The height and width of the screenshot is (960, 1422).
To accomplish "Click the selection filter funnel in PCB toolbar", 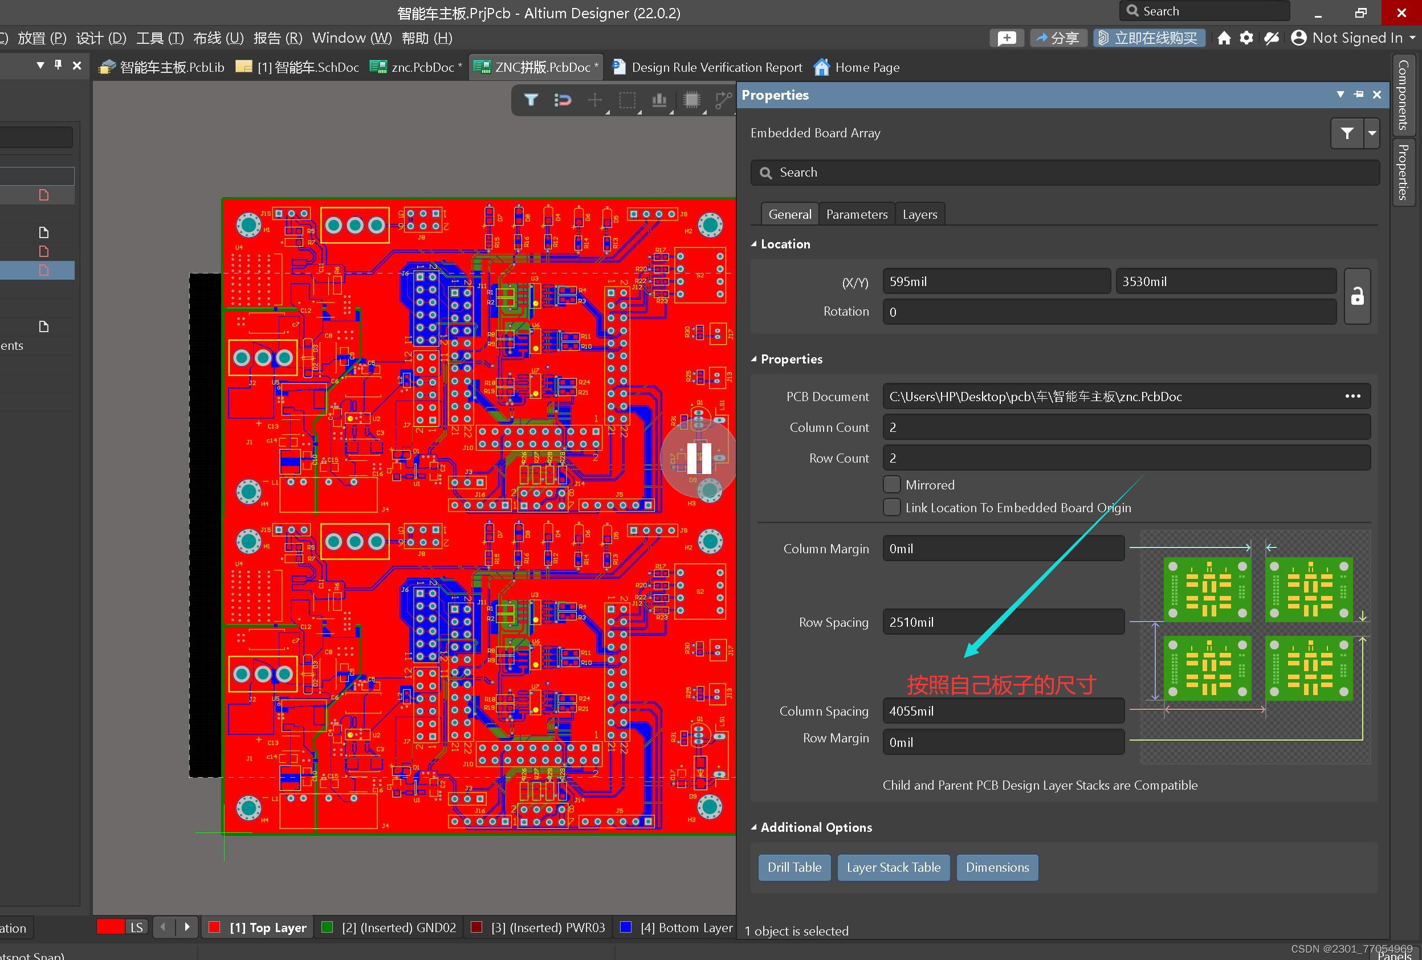I will click(x=531, y=100).
